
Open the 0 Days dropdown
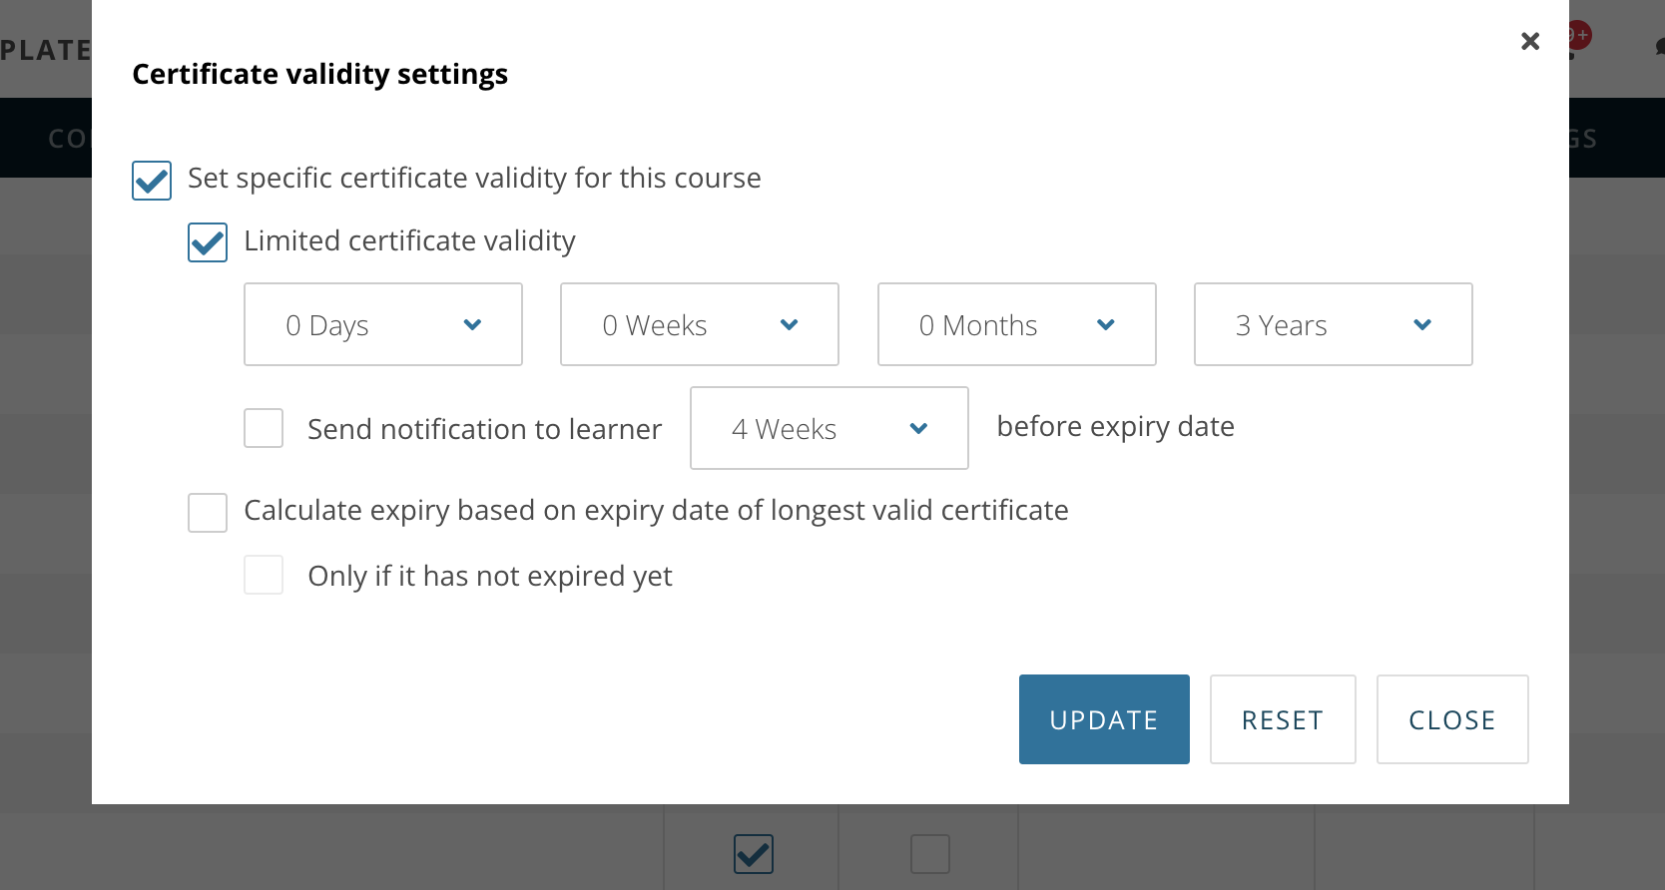pos(382,324)
